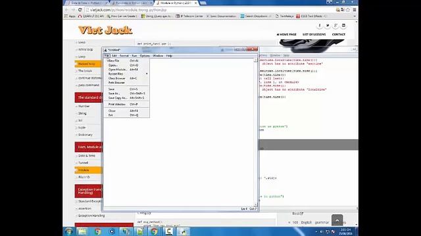
Task: Open the Facebook social icon
Action: 320,26
